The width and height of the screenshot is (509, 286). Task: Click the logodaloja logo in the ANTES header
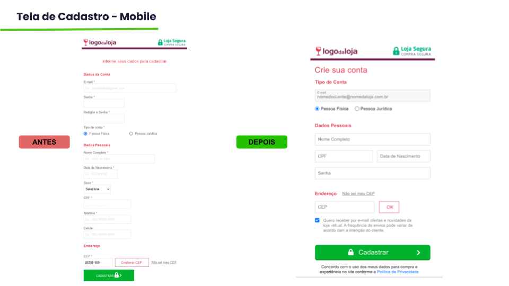(100, 42)
